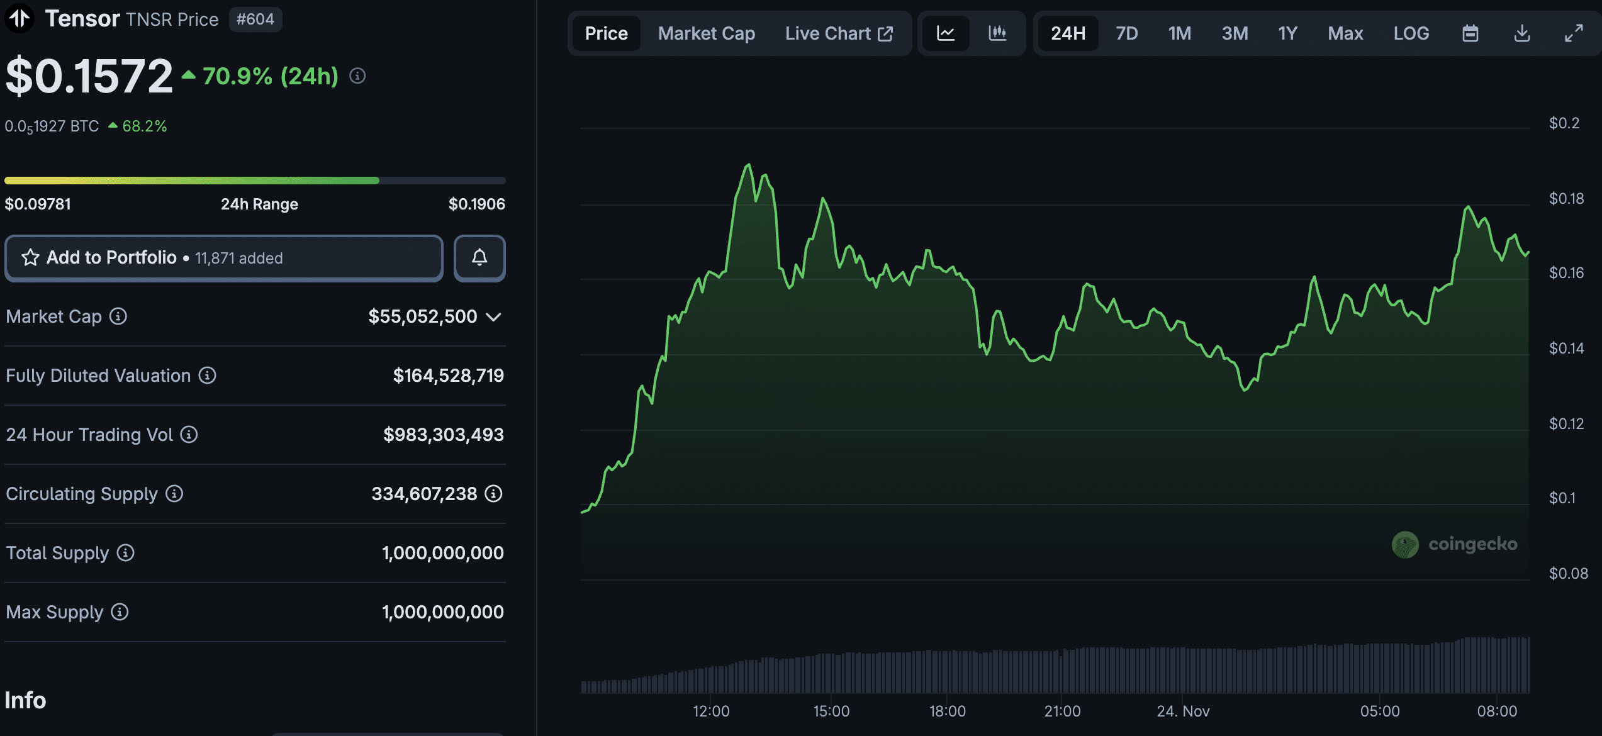Expand the Market Cap value dropdown
This screenshot has height=736, width=1602.
click(493, 317)
